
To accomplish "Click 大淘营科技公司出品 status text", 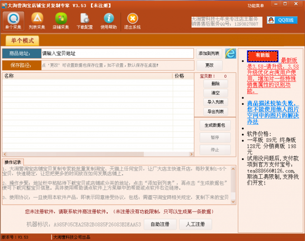I will pos(72,237).
